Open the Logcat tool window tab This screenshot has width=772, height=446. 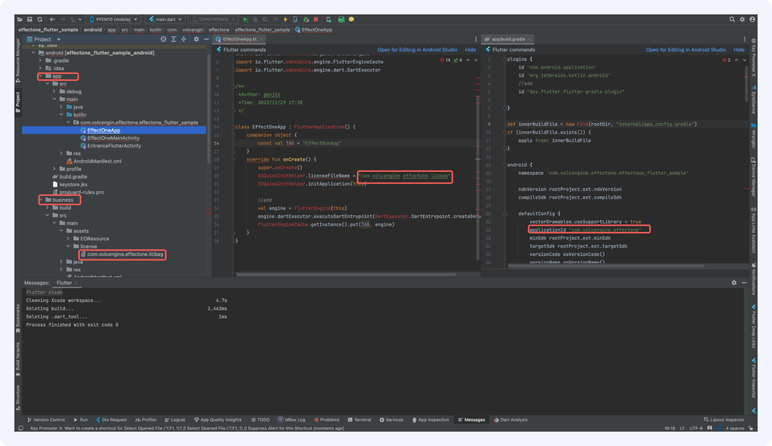tap(174, 420)
